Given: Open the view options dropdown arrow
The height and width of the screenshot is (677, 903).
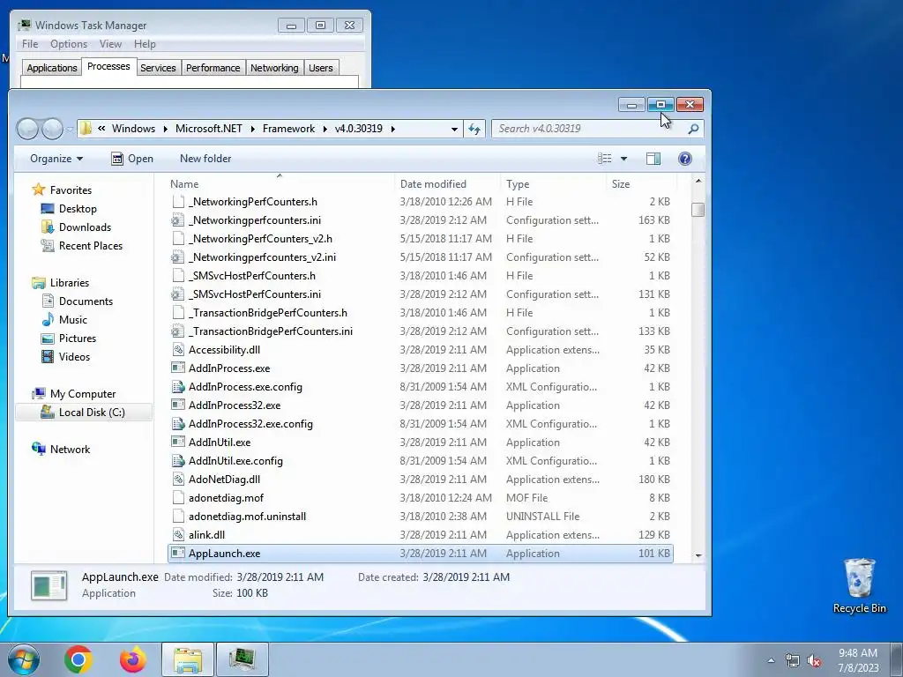Looking at the screenshot, I should 623,159.
